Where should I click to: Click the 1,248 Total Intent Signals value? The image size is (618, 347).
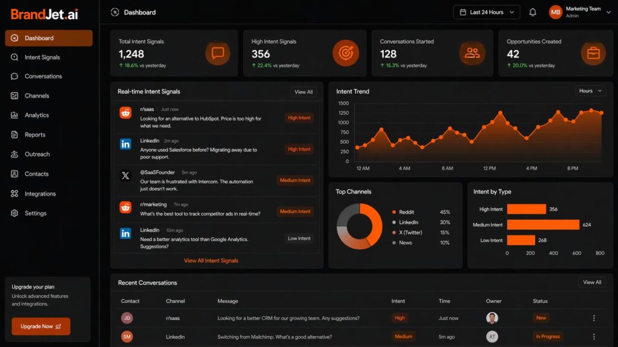(131, 54)
